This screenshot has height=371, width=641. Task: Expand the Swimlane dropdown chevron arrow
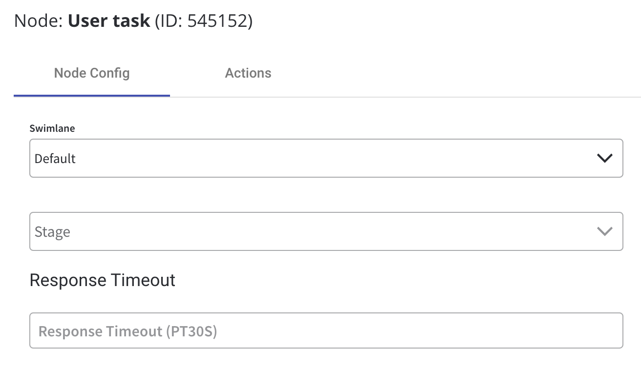(604, 158)
